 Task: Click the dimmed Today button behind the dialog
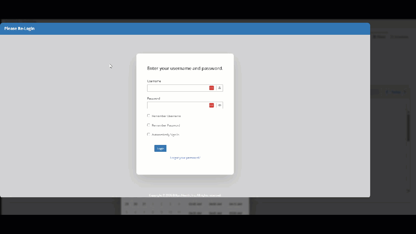[396, 92]
